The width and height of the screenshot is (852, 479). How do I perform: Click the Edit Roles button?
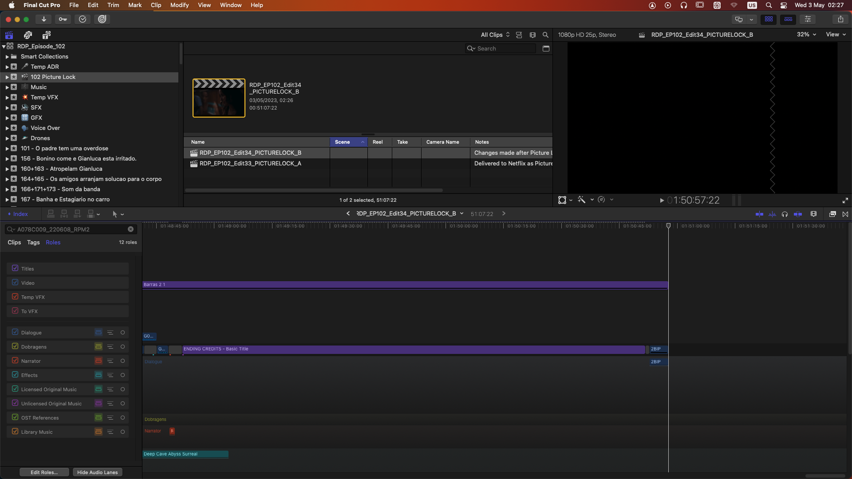pyautogui.click(x=44, y=472)
